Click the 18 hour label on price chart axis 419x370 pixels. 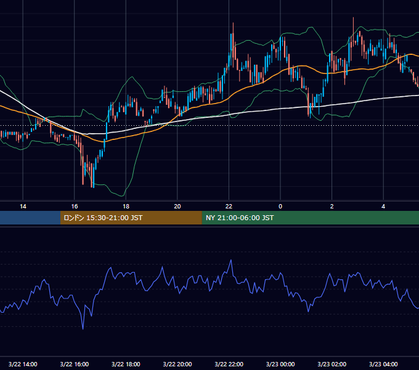[126, 207]
